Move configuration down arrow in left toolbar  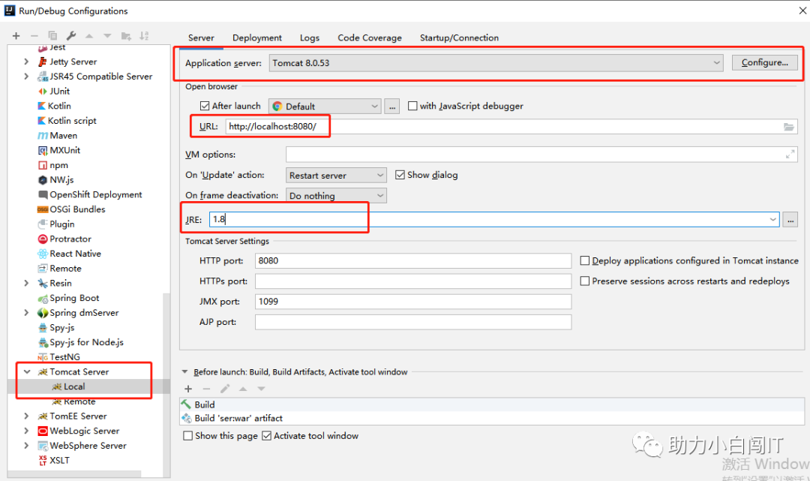click(x=107, y=36)
